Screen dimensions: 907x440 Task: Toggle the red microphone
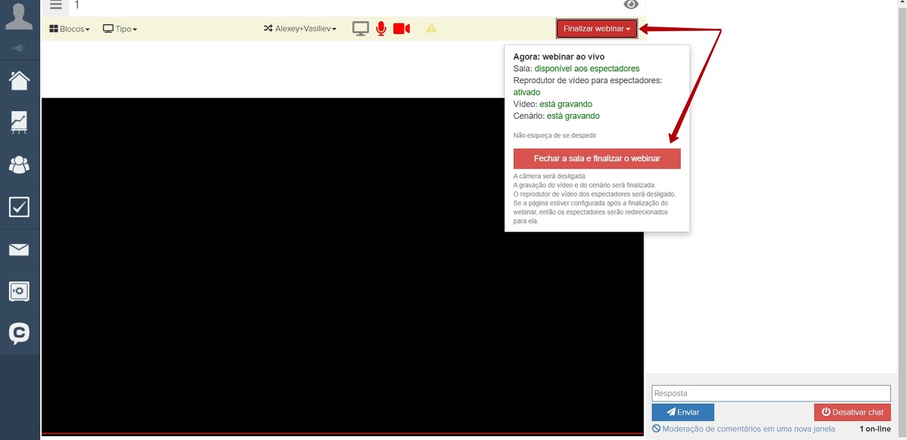pyautogui.click(x=381, y=29)
